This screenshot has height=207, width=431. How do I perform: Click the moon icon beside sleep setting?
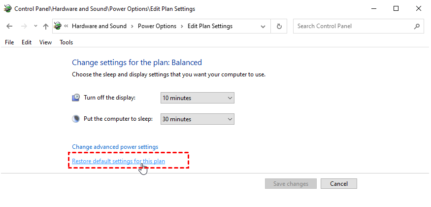tap(76, 119)
